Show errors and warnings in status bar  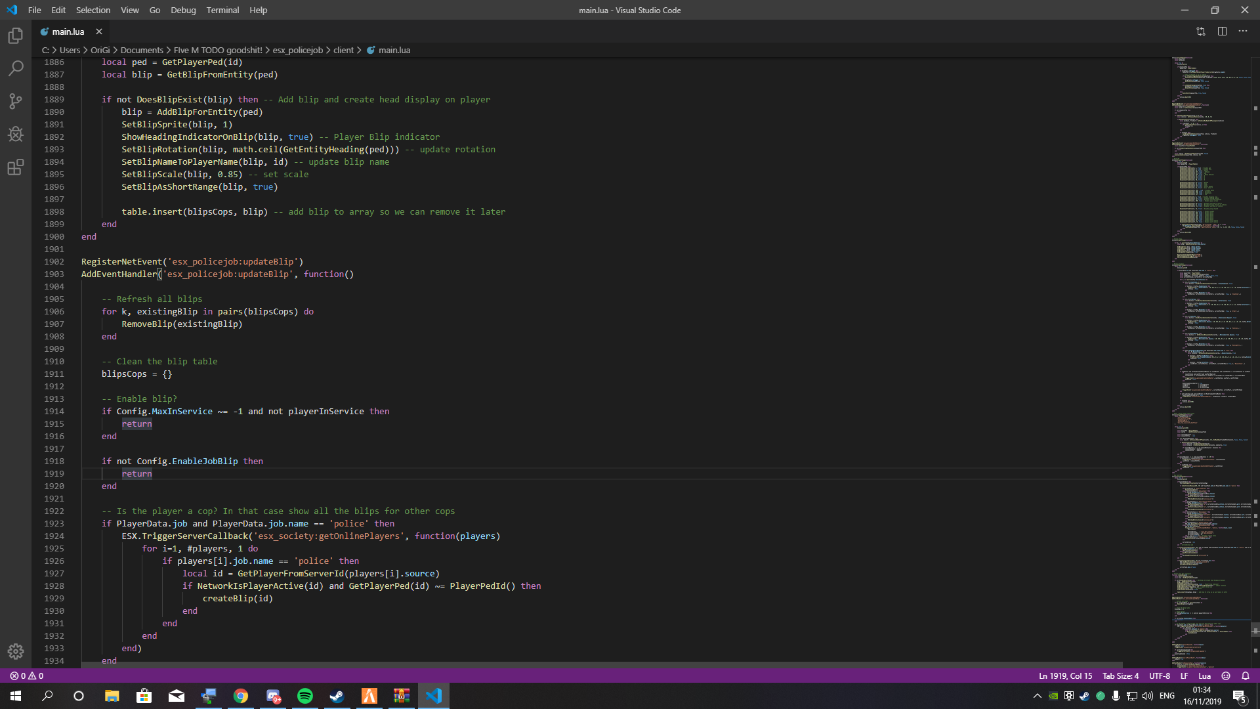point(27,676)
